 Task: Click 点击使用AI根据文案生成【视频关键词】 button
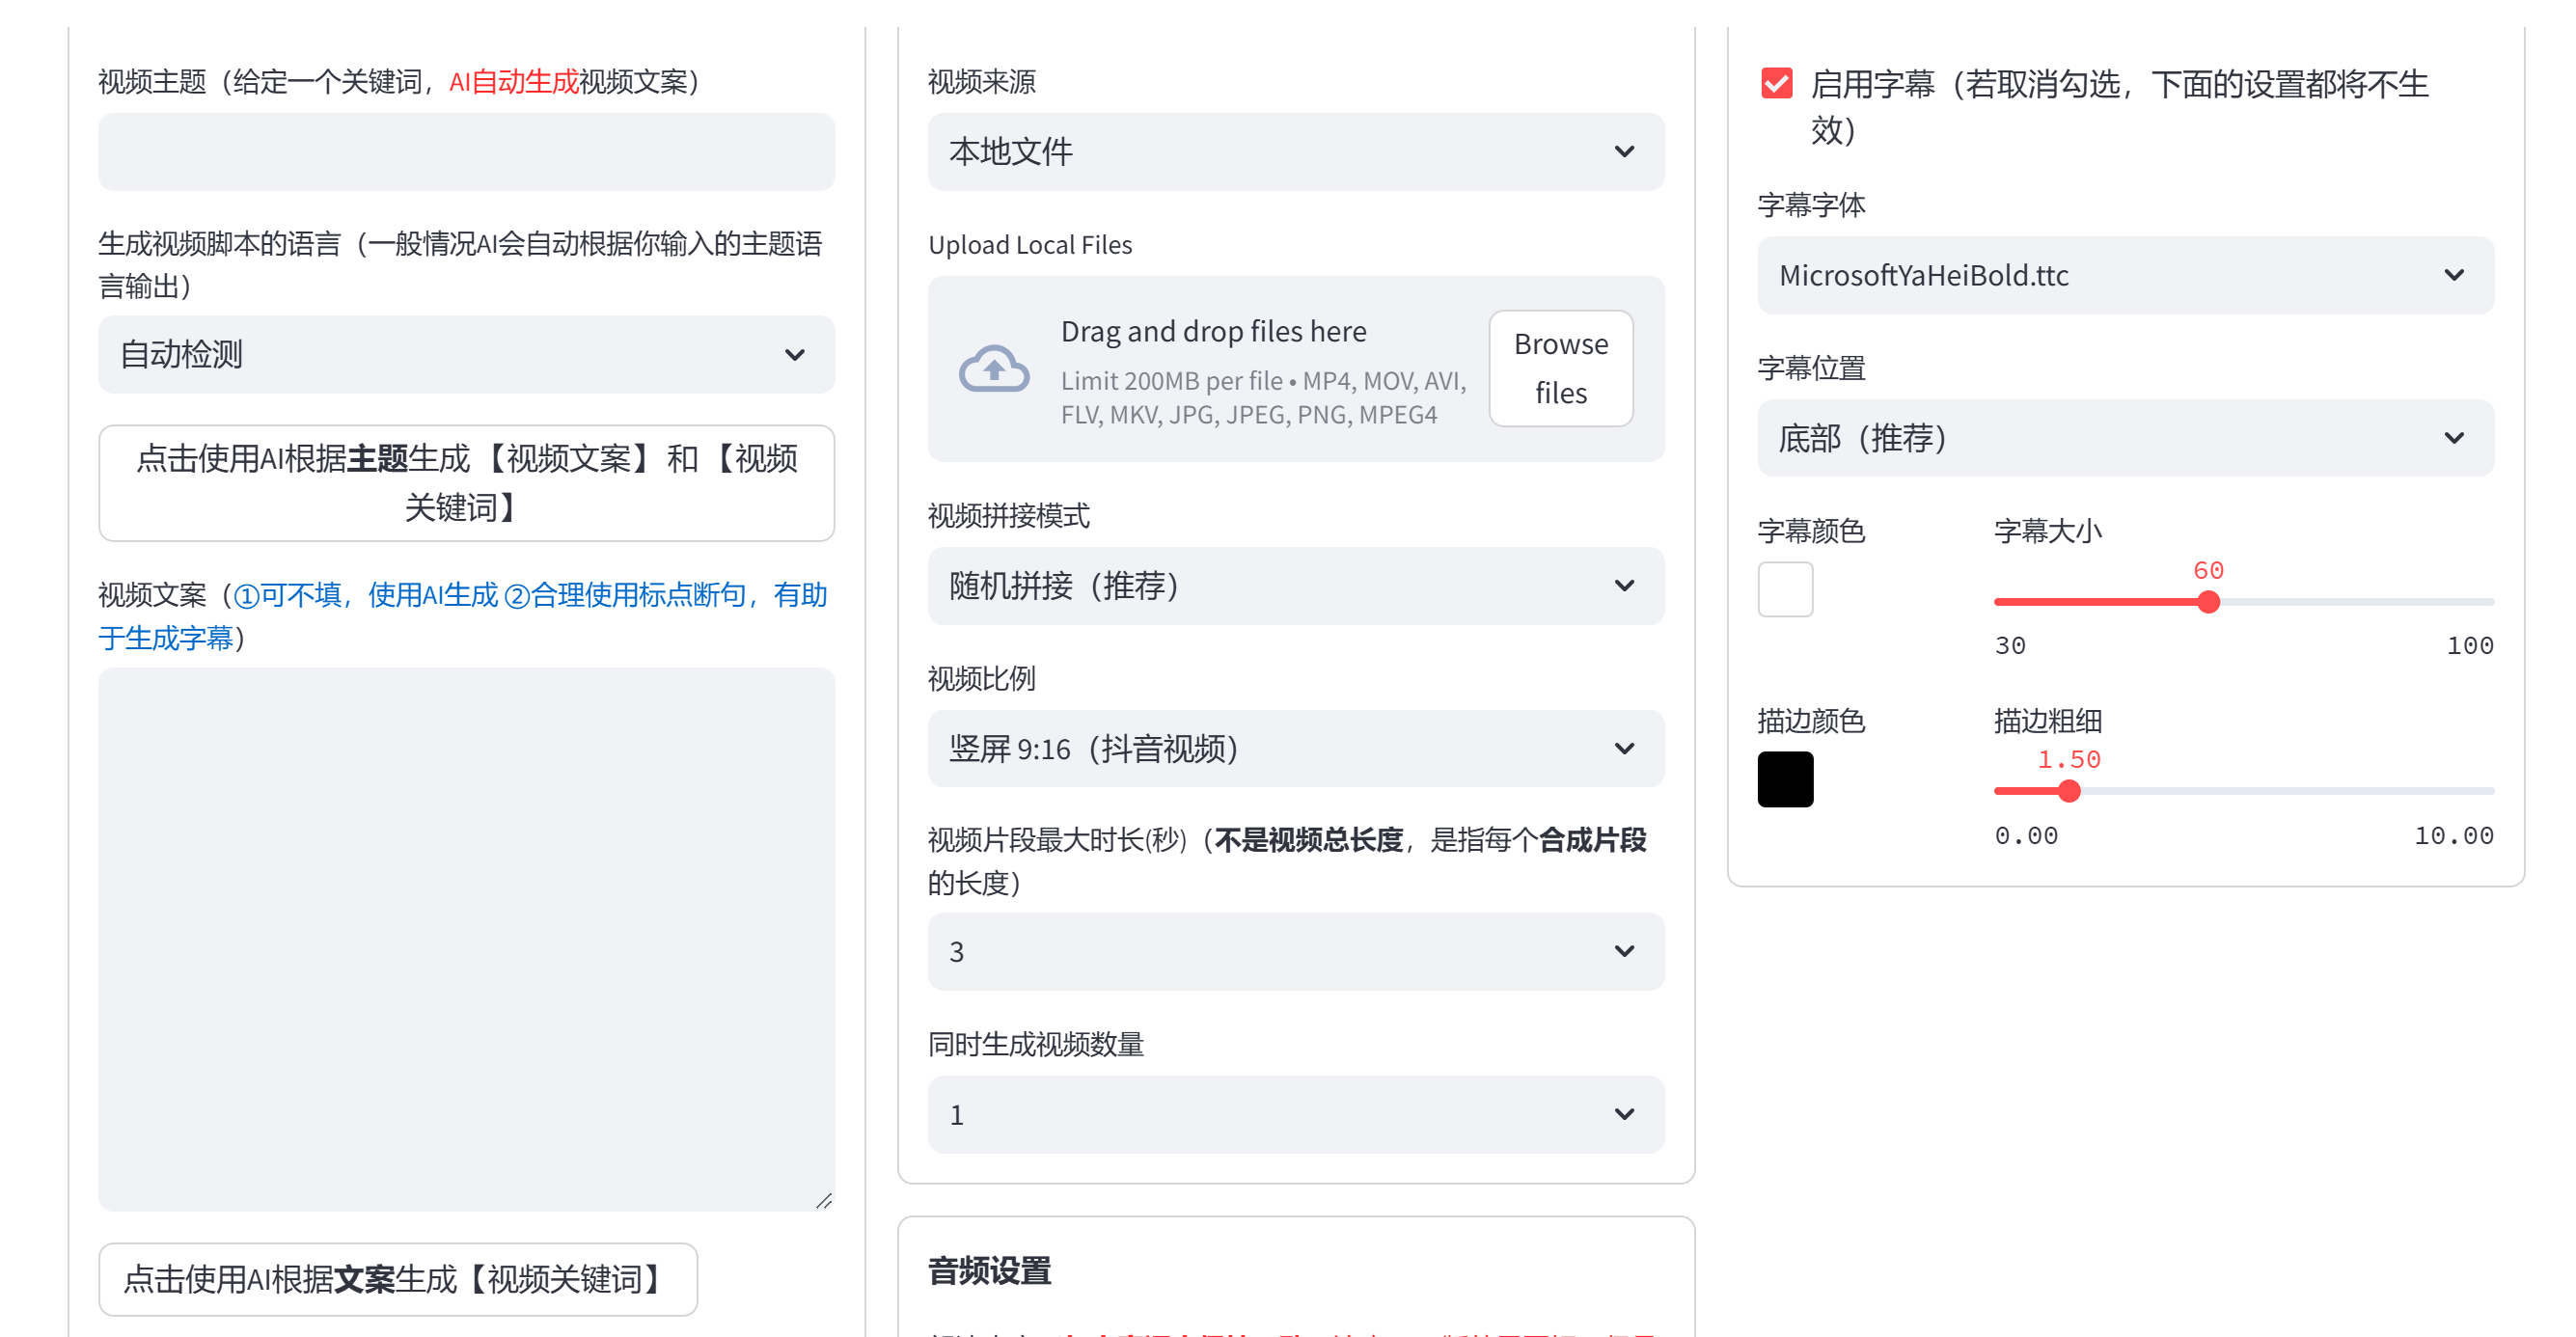[397, 1279]
